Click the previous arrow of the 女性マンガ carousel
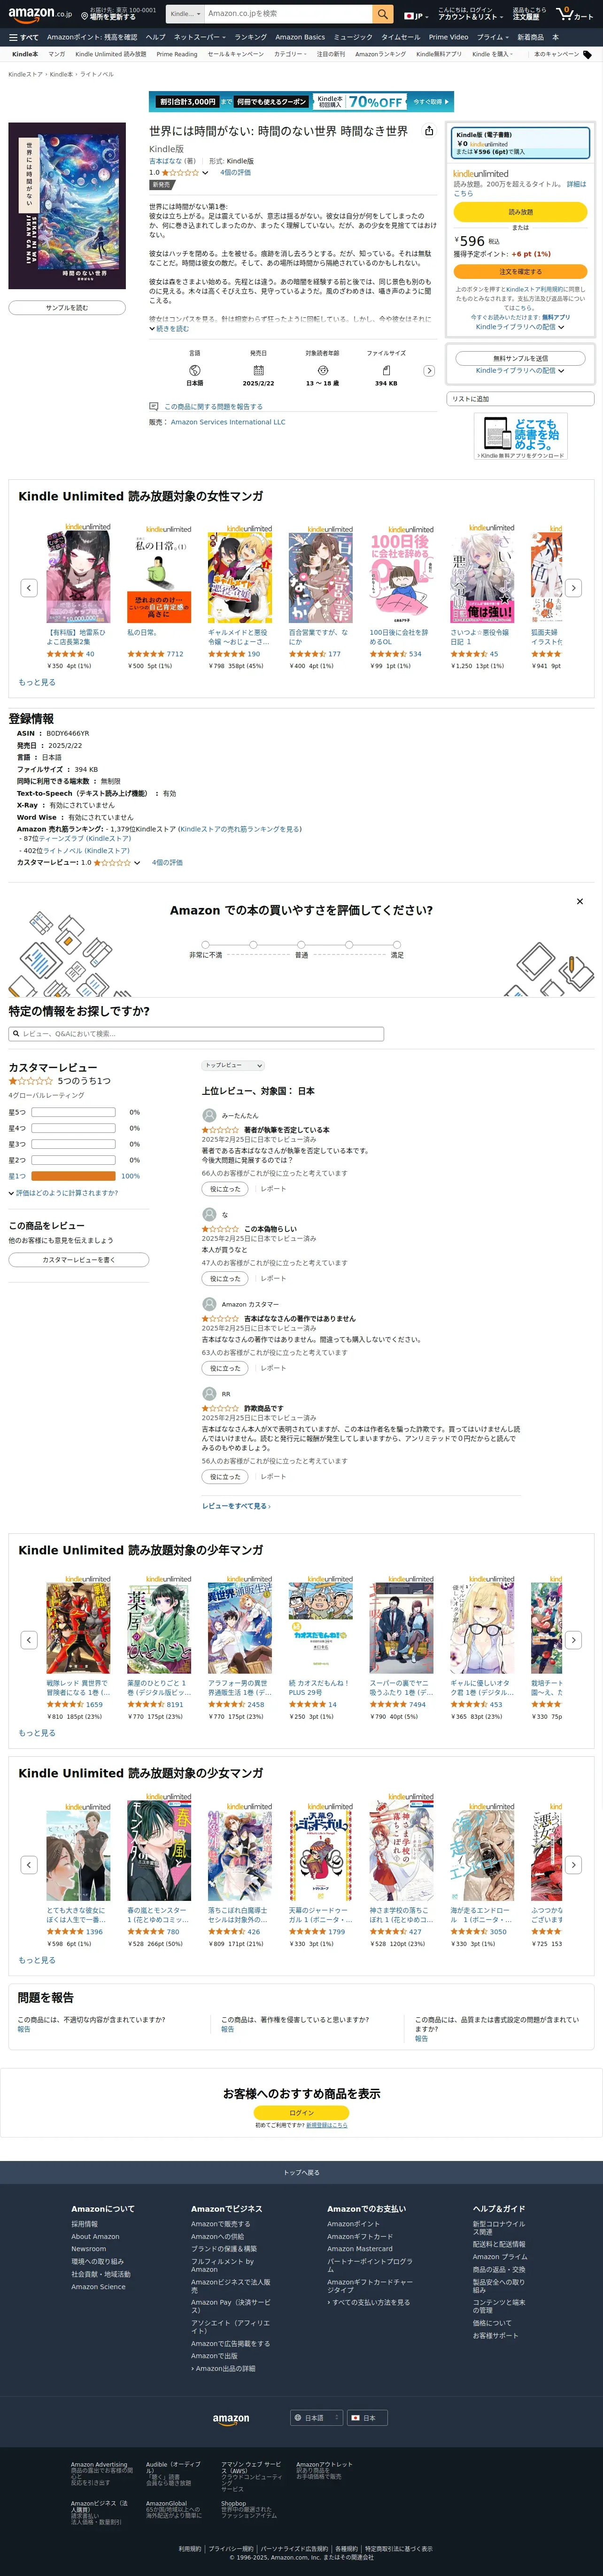 click(29, 588)
